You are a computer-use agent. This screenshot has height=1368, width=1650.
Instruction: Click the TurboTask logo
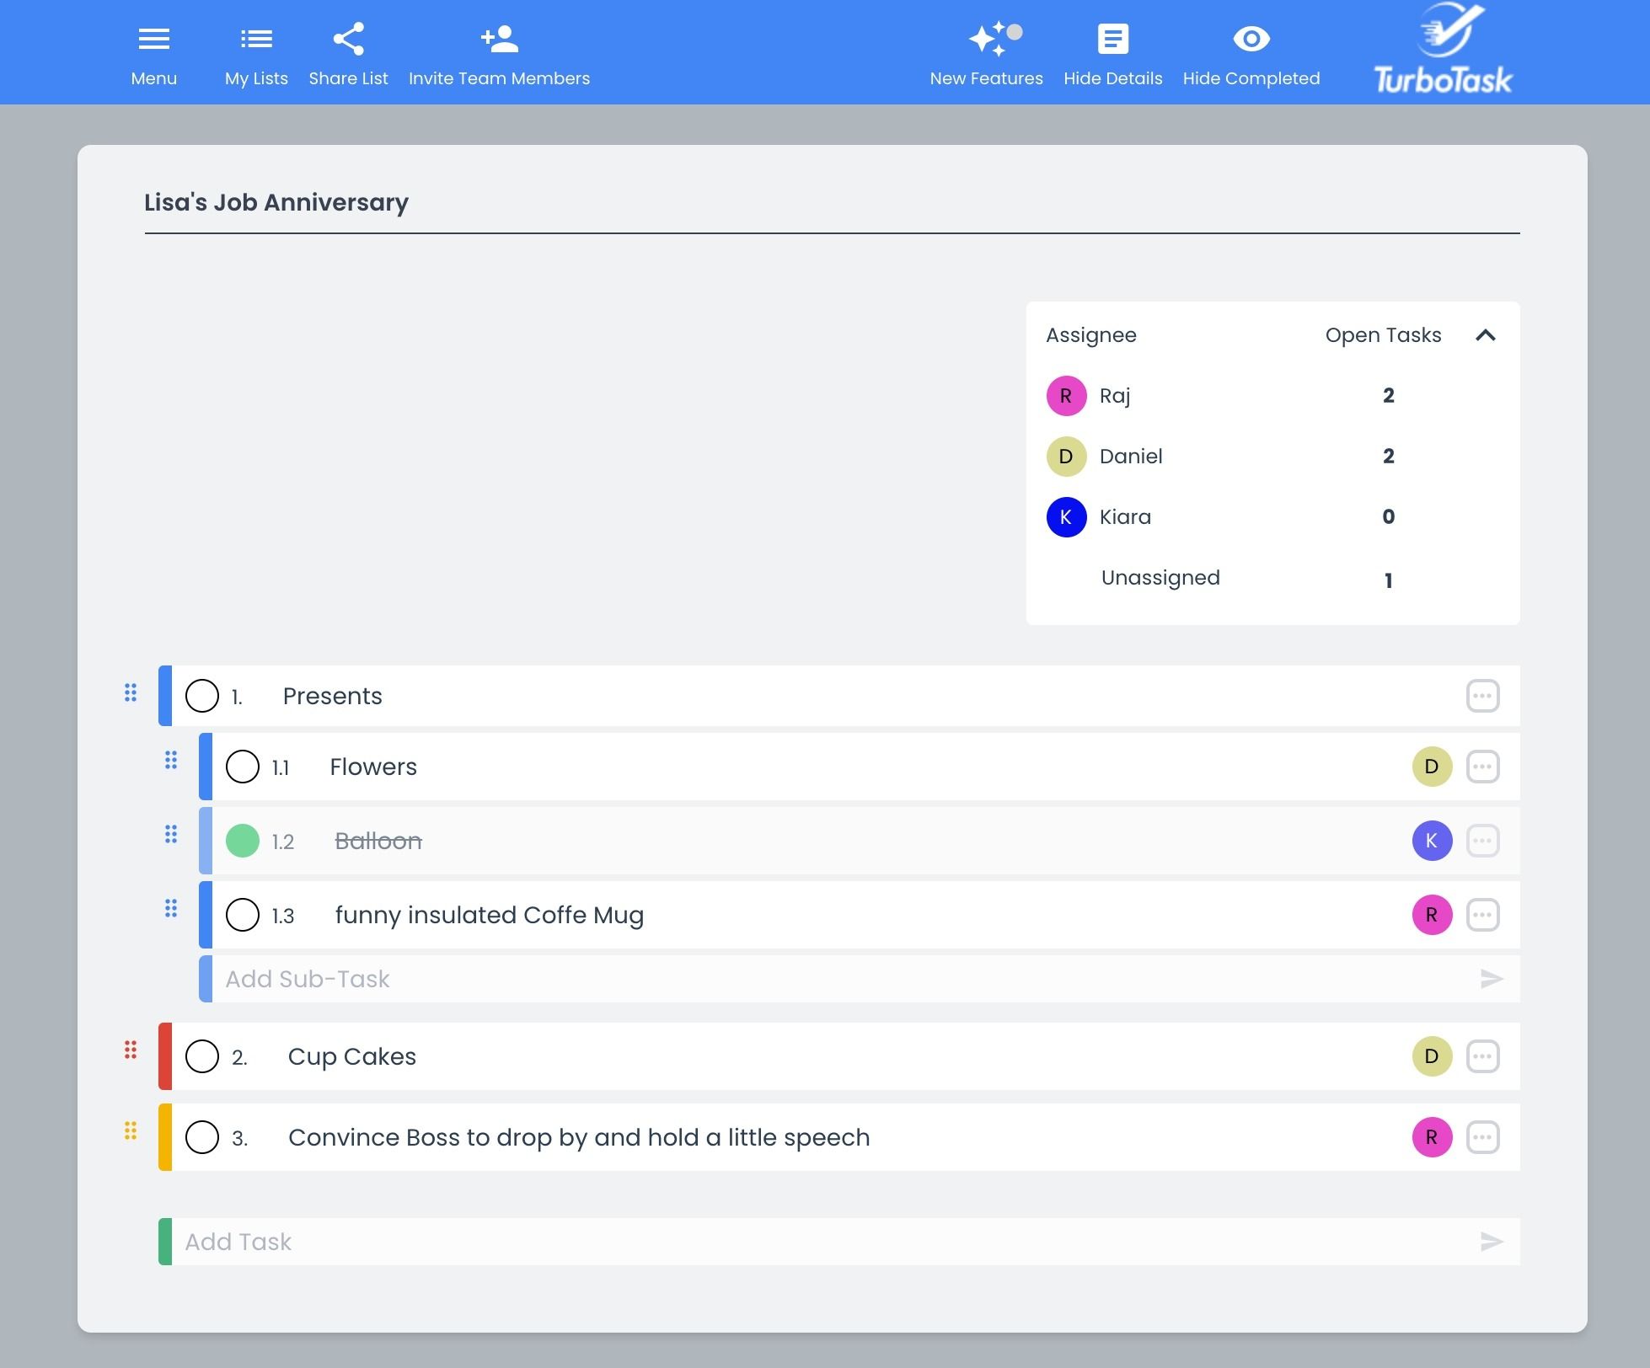1442,47
